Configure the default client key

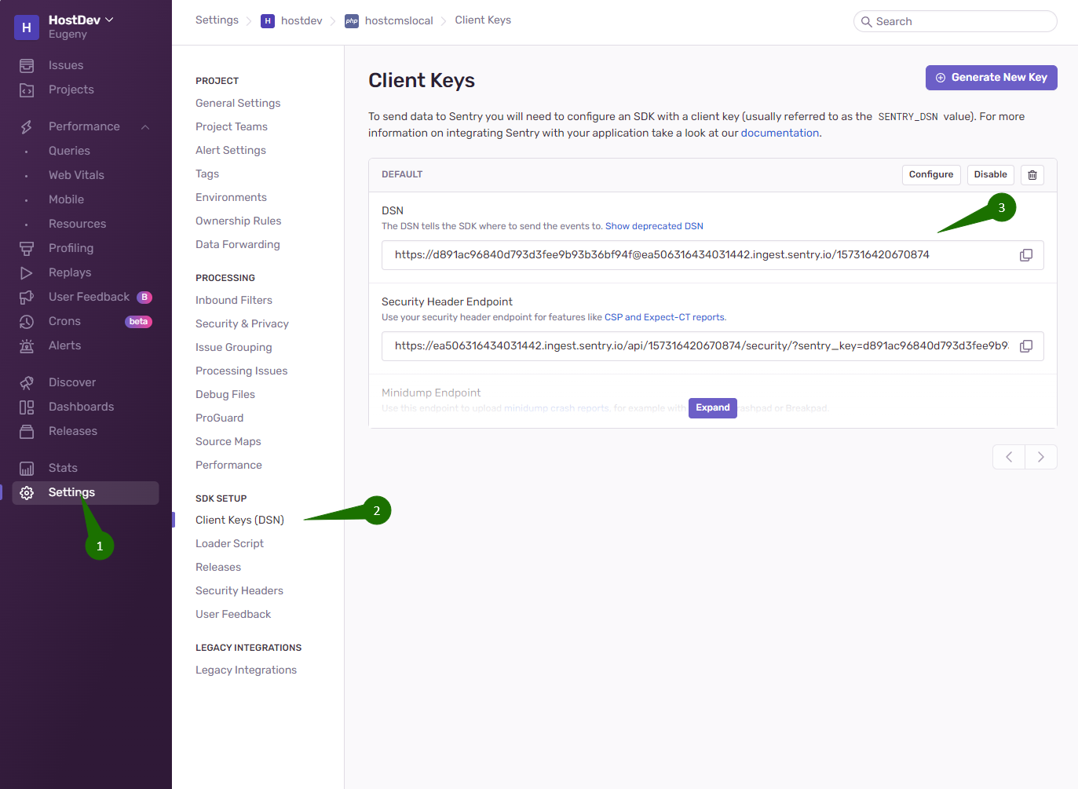(930, 175)
